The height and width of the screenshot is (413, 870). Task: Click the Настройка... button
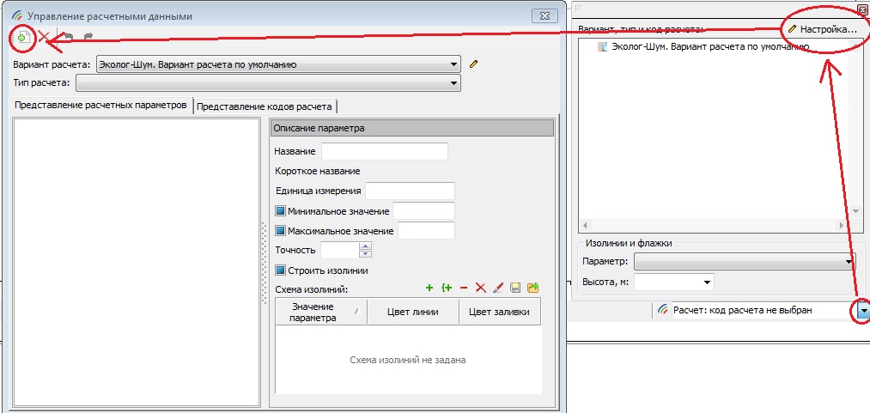point(823,29)
